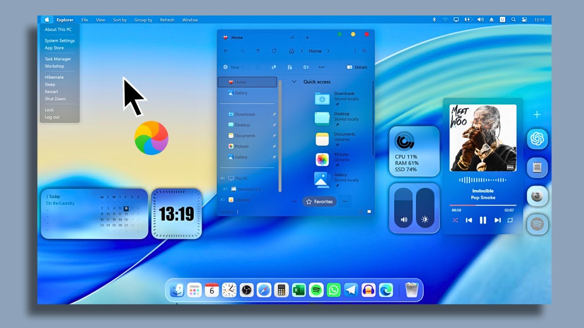The width and height of the screenshot is (584, 328).
Task: Go up one folder level in Explorer
Action: [258, 51]
